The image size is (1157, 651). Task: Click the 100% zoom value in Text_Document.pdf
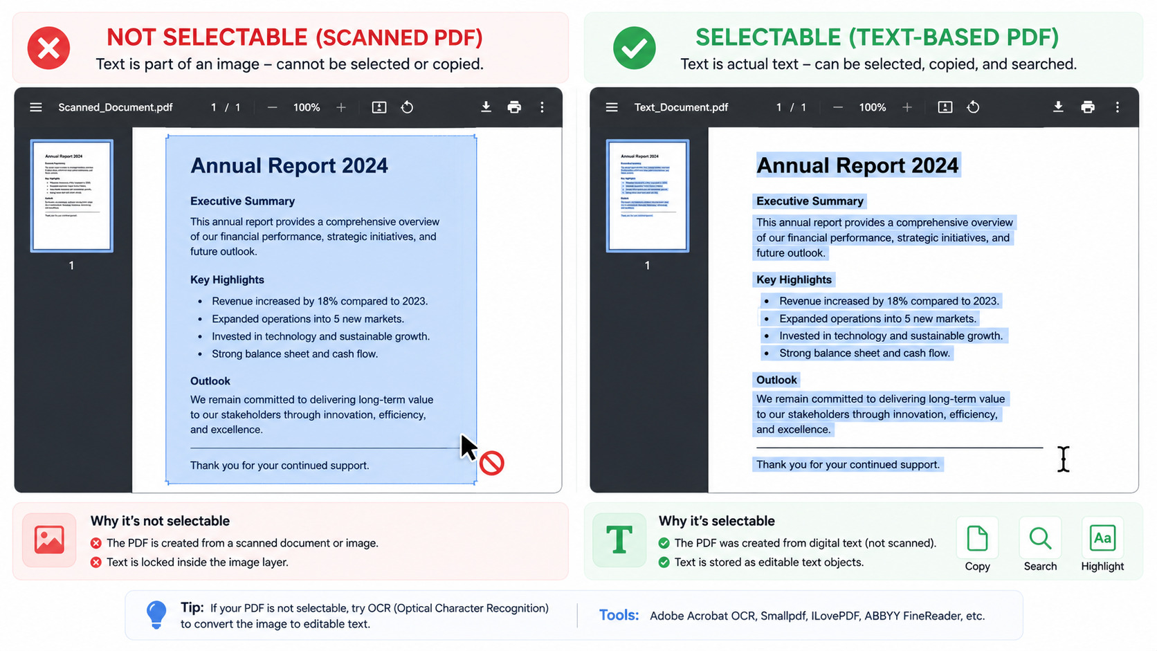point(873,107)
